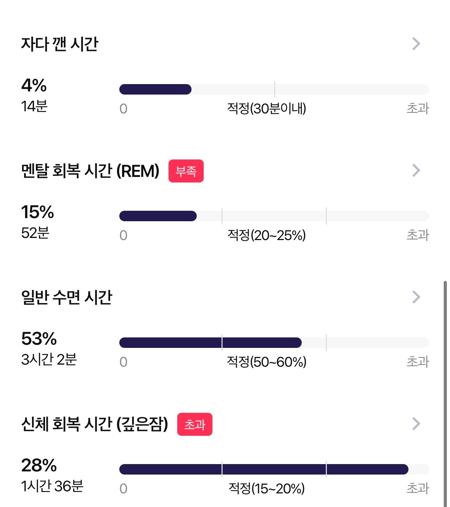The width and height of the screenshot is (450, 507).
Task: Select the 일반 수면 시간 heading
Action: (x=67, y=298)
